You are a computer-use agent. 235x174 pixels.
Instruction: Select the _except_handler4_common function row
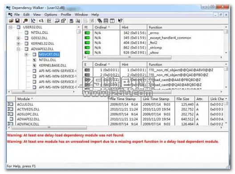(153, 38)
